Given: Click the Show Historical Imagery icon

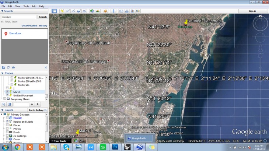Looking at the screenshot, I should pos(92,11).
